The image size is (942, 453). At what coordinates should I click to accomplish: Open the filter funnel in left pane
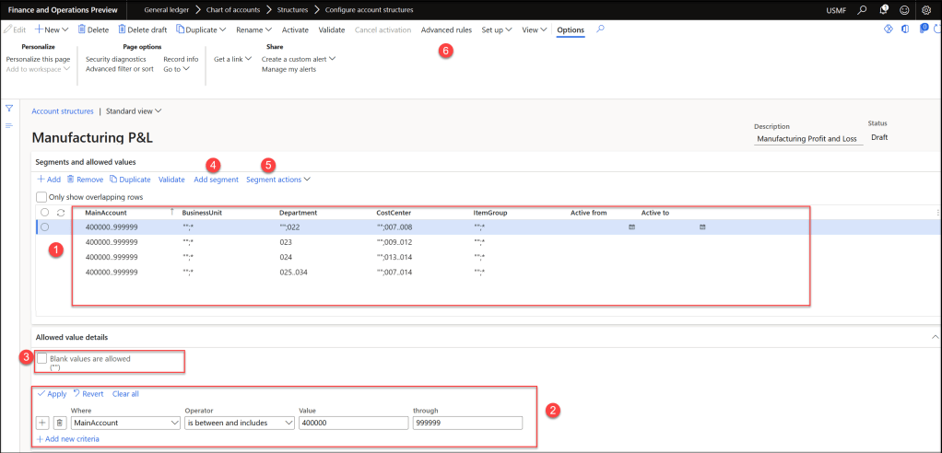coord(9,109)
